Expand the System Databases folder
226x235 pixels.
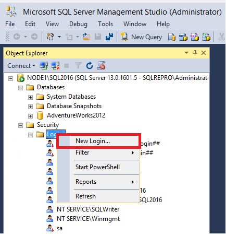click(x=30, y=97)
